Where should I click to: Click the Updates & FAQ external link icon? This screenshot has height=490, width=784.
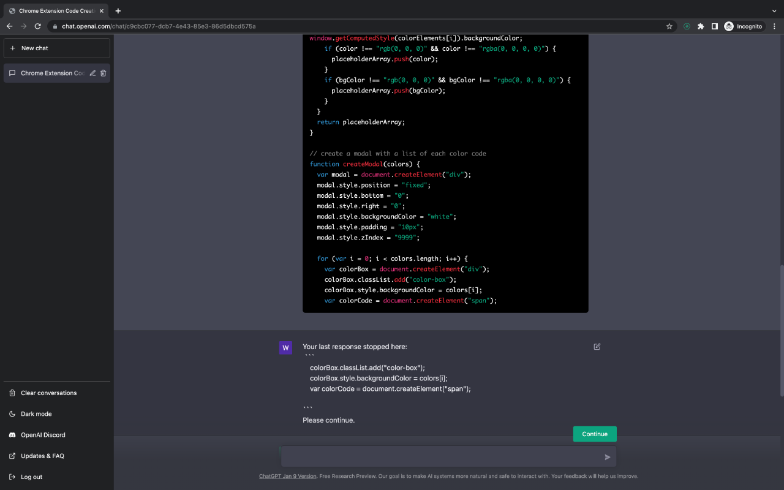pos(13,456)
